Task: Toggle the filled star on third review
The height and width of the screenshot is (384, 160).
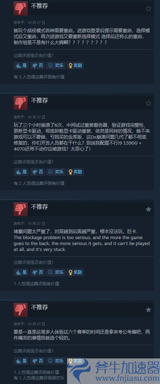Action: coord(148,209)
